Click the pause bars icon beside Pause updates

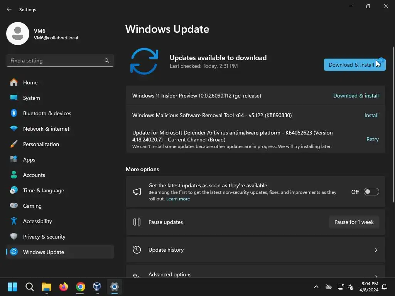click(137, 222)
